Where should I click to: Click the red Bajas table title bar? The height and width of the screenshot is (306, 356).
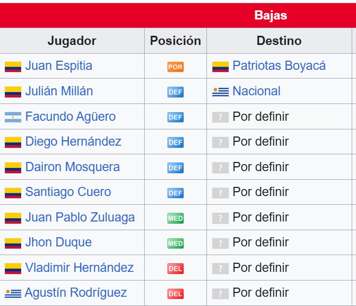coord(178,16)
